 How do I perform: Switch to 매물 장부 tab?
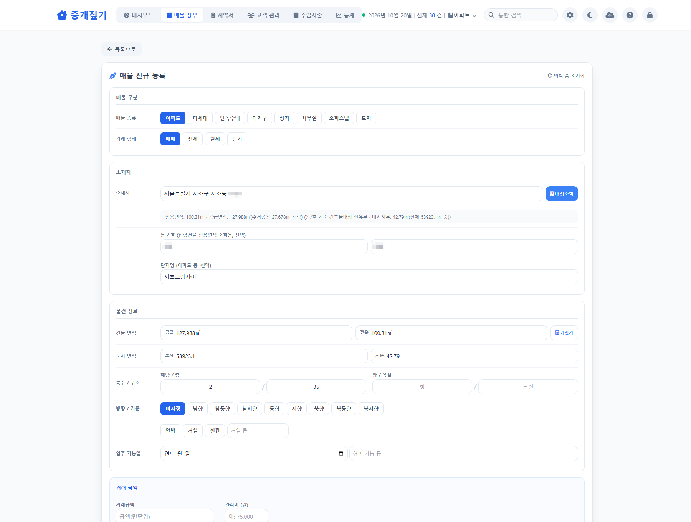click(x=182, y=15)
